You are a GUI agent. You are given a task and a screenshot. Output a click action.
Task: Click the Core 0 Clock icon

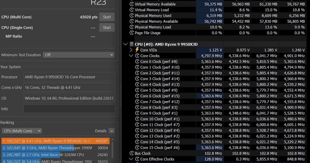137,61
